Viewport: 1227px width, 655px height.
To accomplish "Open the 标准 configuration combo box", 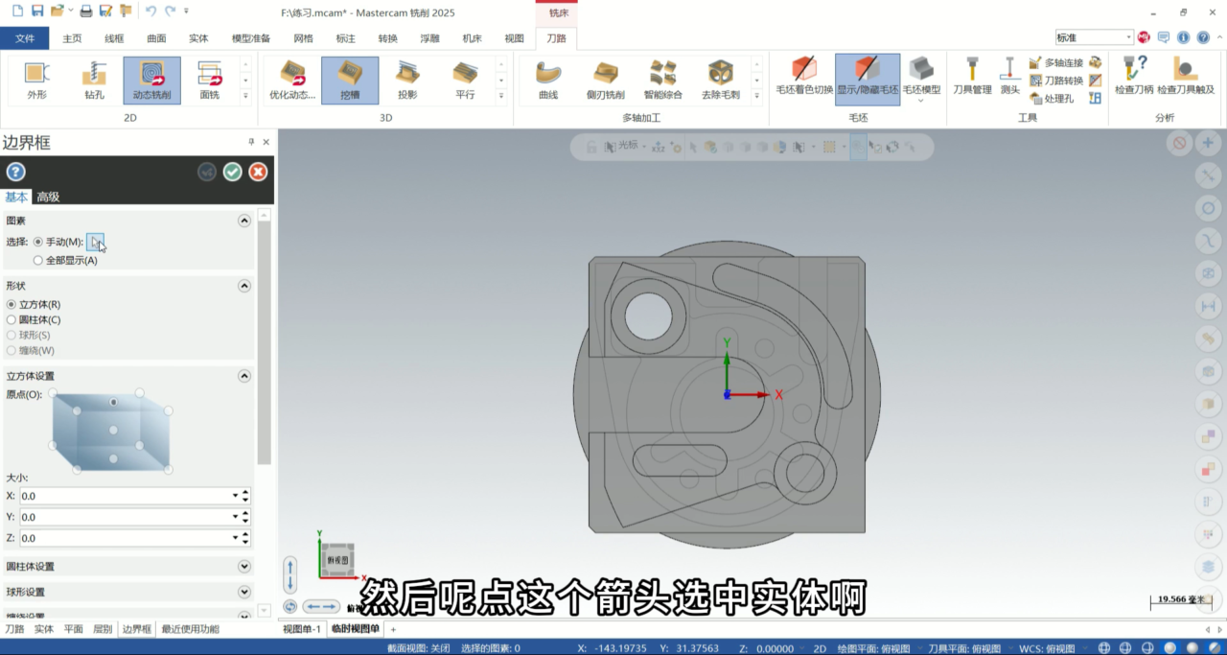I will tap(1094, 37).
